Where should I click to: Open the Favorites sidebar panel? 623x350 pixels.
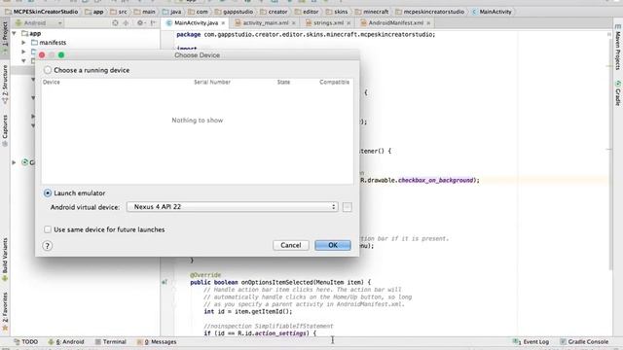(x=5, y=311)
